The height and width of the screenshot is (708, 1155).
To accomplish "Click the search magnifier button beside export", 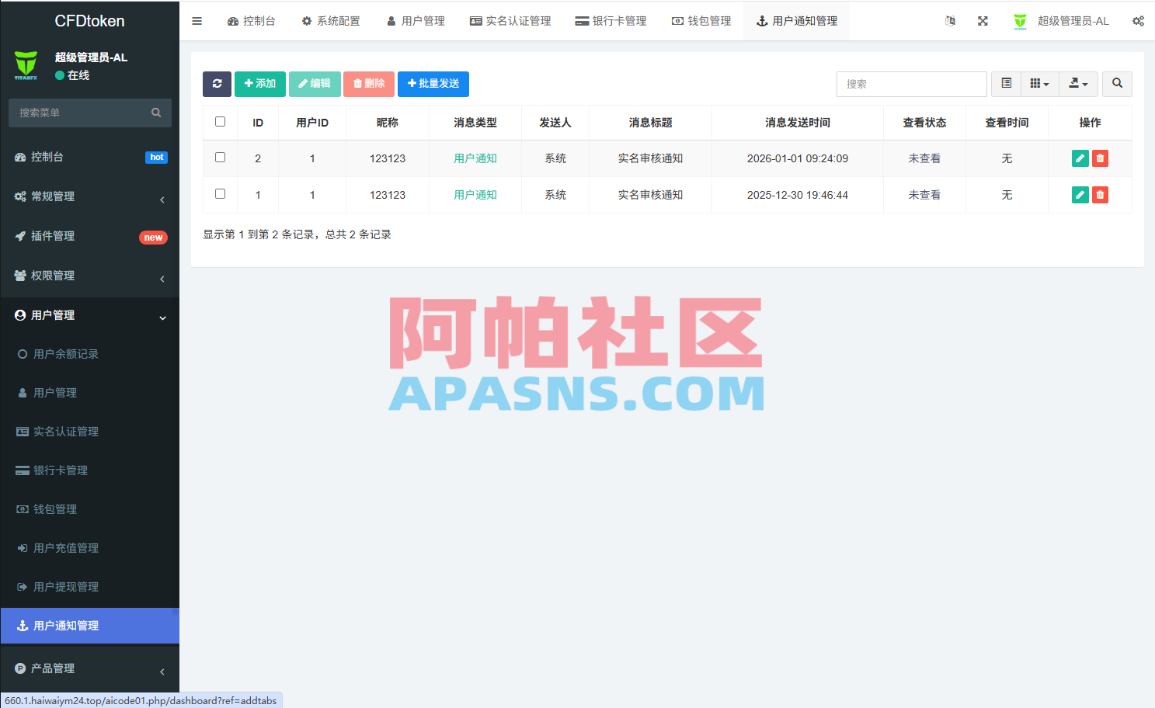I will pyautogui.click(x=1117, y=84).
